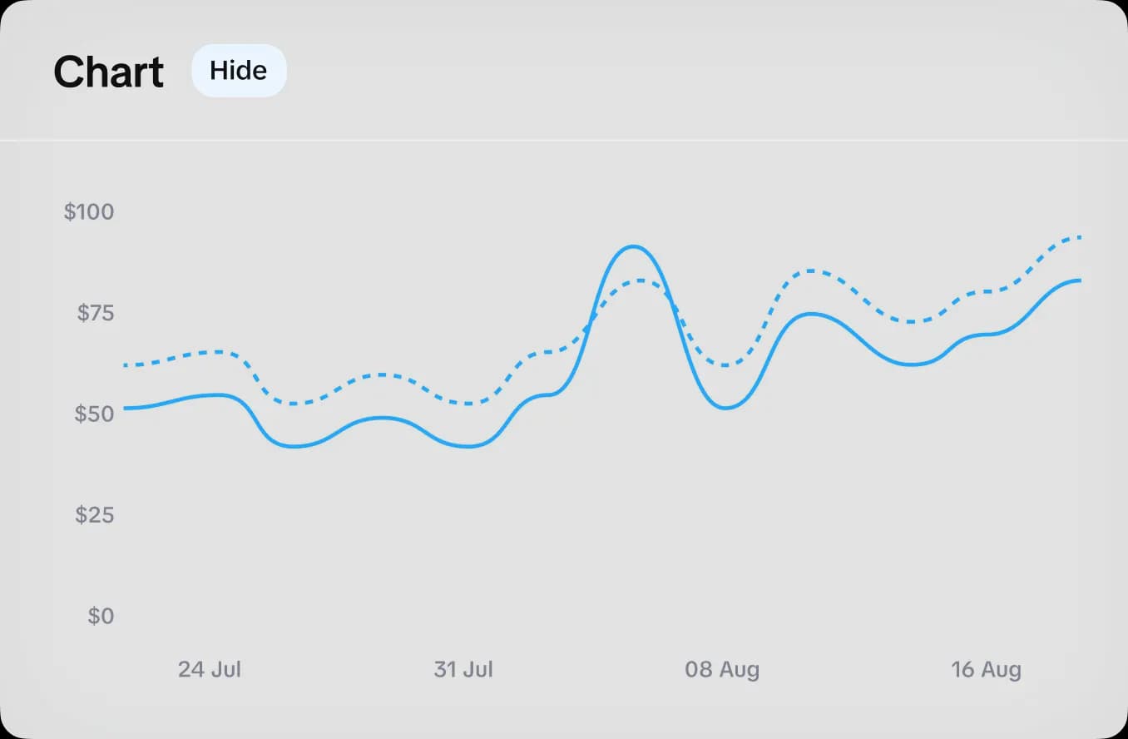Click the $25 axis label
Image resolution: width=1128 pixels, height=739 pixels.
coord(94,516)
